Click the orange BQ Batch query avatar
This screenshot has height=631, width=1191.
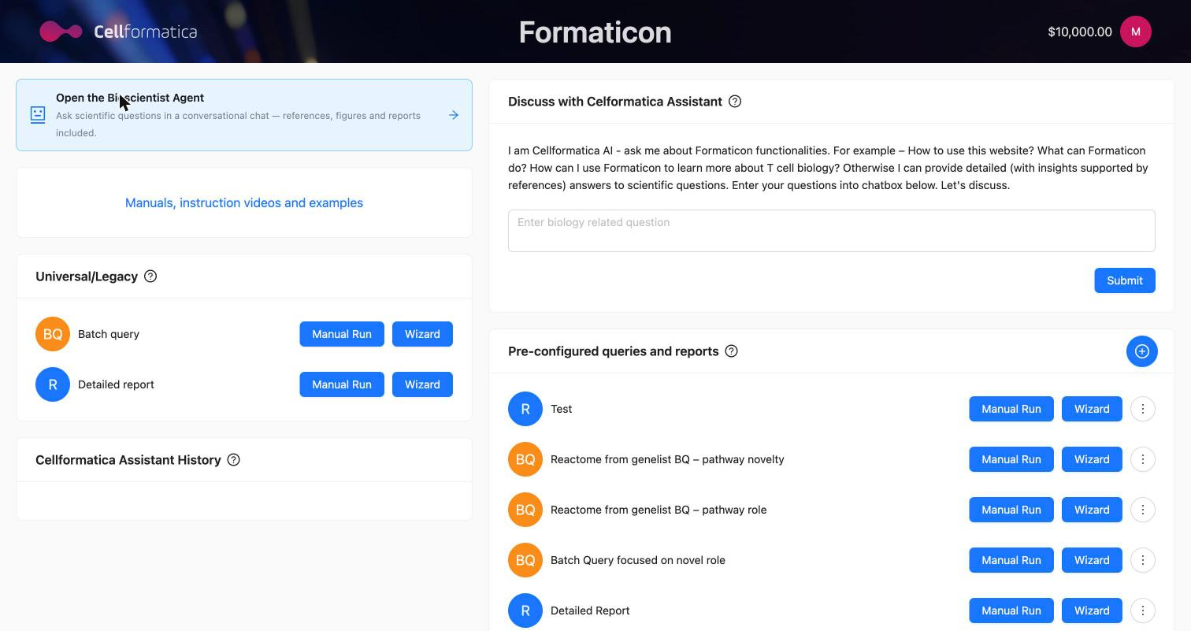(x=53, y=334)
